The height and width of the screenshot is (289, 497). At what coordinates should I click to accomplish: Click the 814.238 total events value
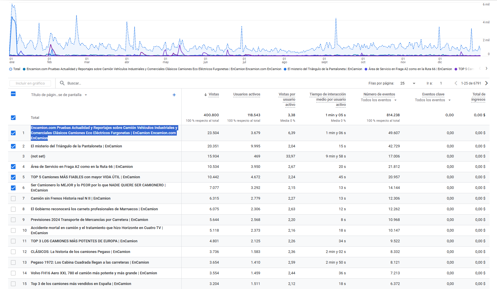click(x=393, y=115)
